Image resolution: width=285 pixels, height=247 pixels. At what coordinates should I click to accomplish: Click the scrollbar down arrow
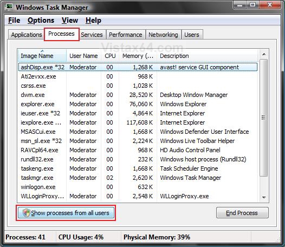[264, 197]
